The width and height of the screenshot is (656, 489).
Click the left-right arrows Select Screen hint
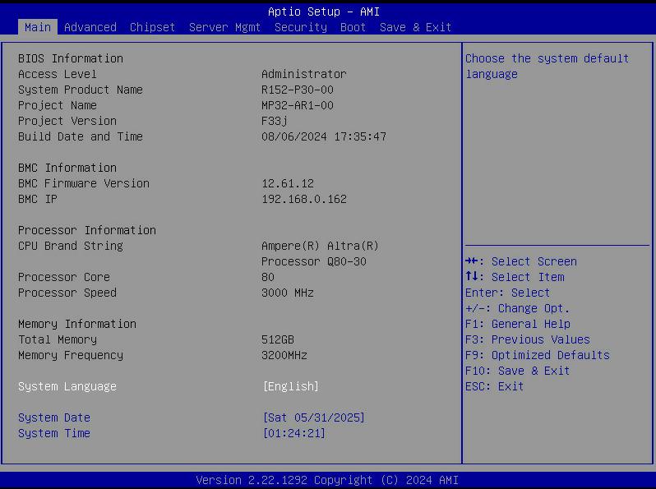coord(521,261)
